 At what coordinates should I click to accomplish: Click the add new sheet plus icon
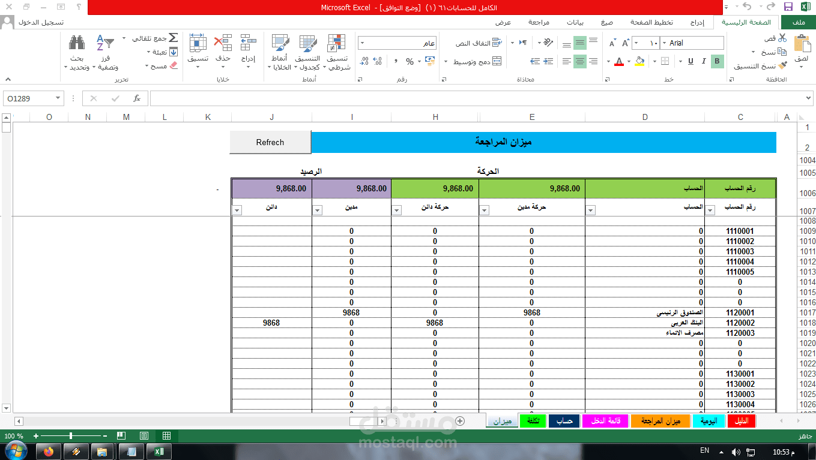pyautogui.click(x=460, y=421)
